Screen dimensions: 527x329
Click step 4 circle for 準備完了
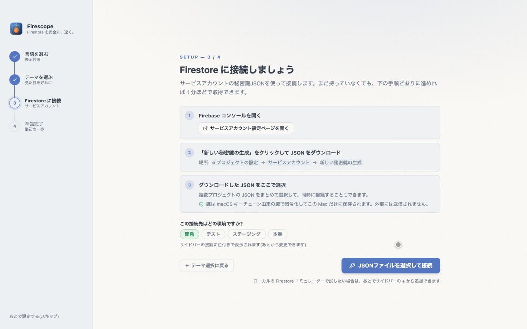tap(15, 126)
